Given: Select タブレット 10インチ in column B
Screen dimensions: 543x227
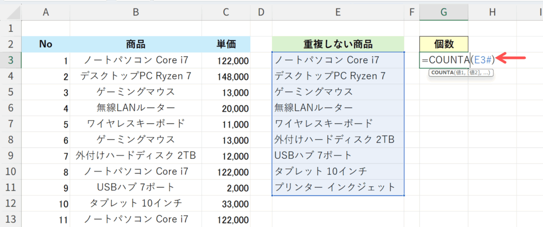Looking at the screenshot, I should [x=136, y=203].
